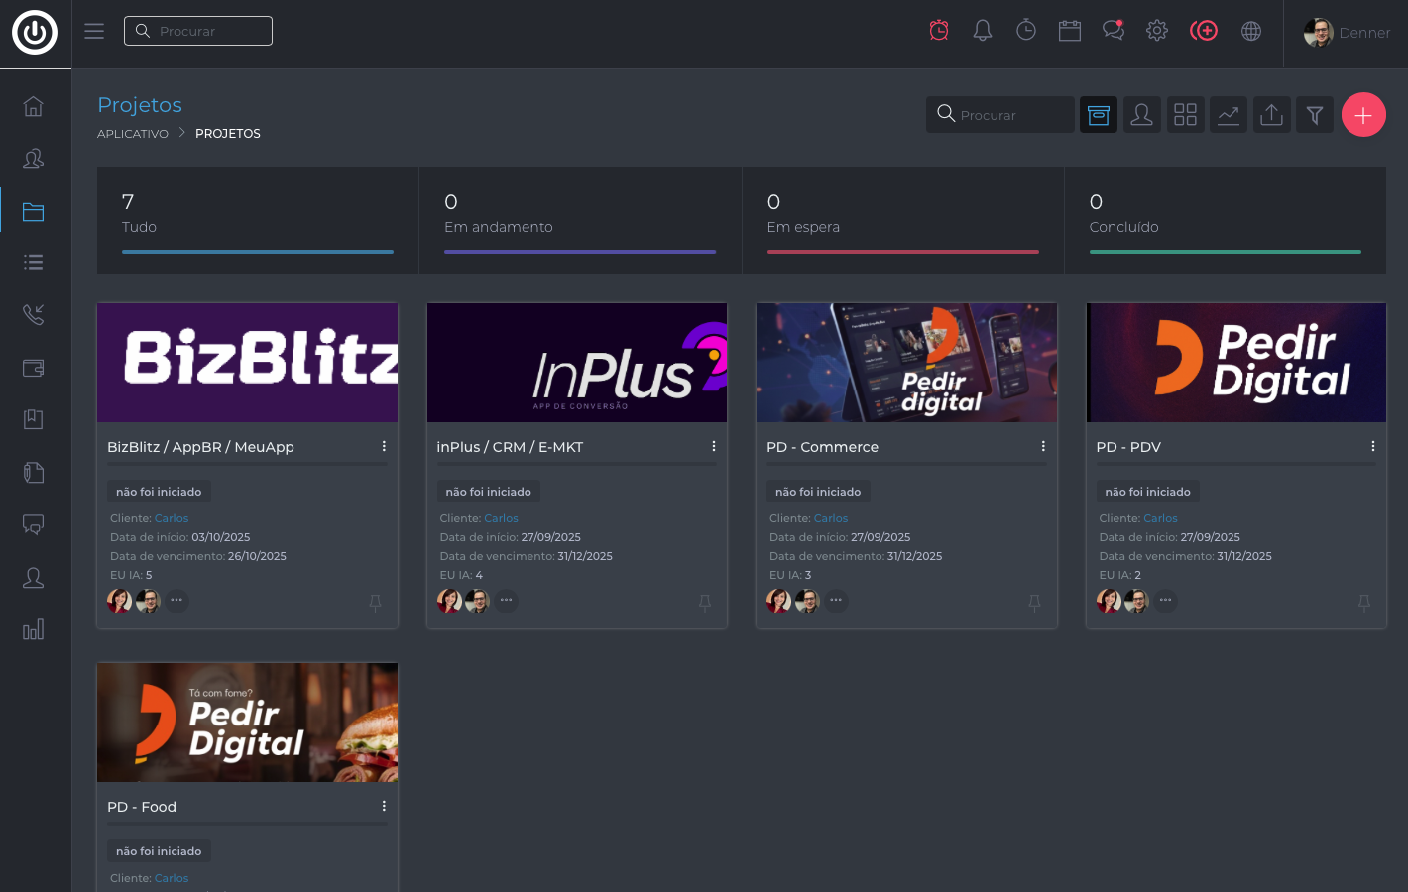Click the Carlos client link on PD - PDV

pyautogui.click(x=1160, y=518)
